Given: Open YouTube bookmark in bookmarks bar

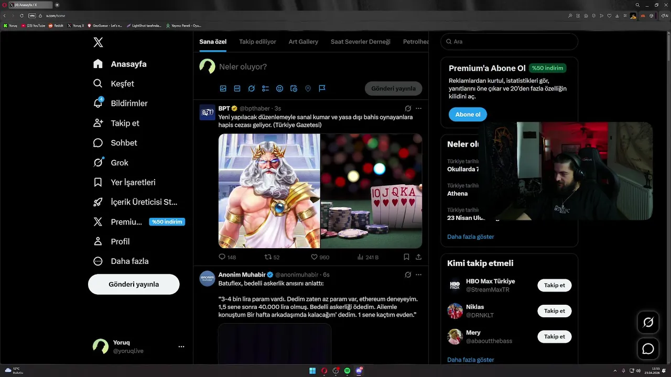Looking at the screenshot, I should click(34, 26).
